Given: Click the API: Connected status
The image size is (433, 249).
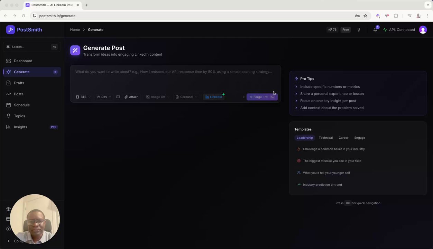Looking at the screenshot, I should pyautogui.click(x=399, y=30).
